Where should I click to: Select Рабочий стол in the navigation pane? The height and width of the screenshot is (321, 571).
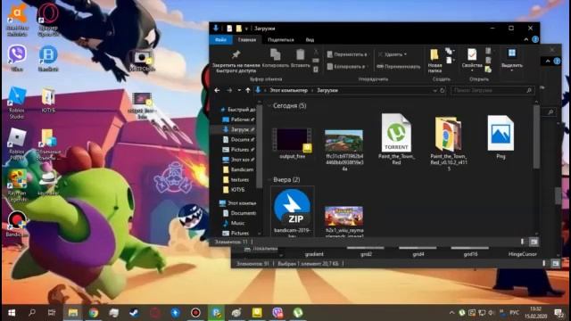tap(238, 119)
